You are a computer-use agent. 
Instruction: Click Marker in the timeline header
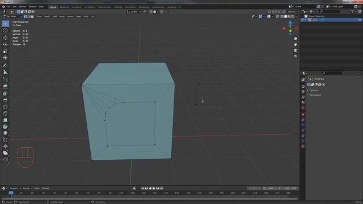45,188
